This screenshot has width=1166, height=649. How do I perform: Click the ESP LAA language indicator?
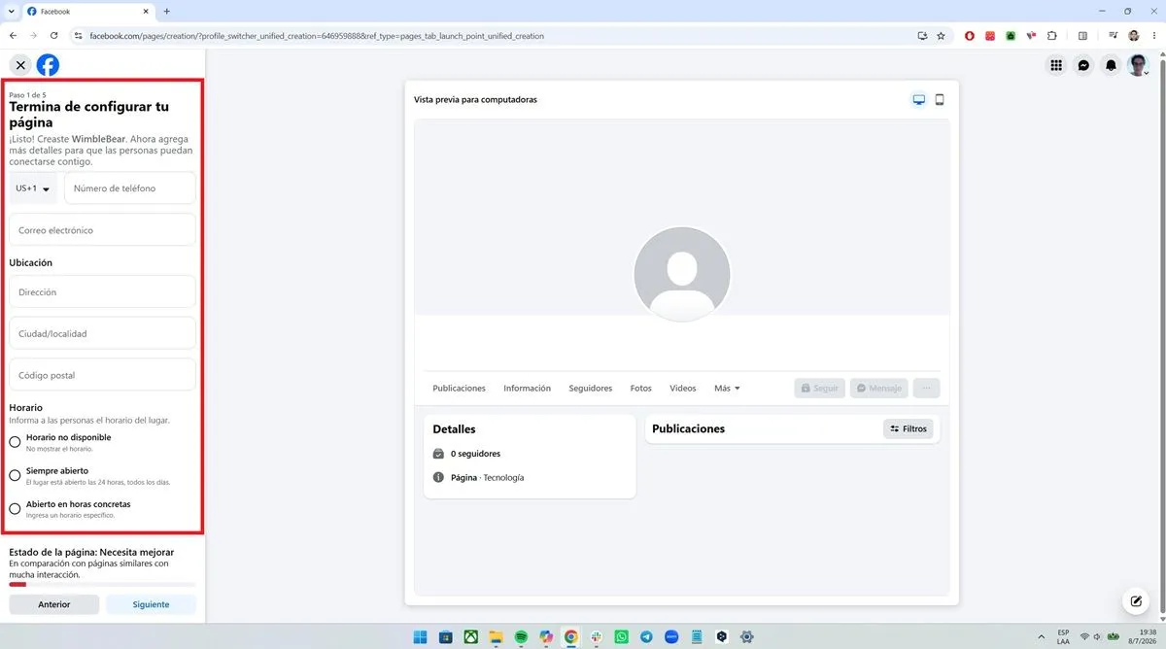click(x=1063, y=636)
